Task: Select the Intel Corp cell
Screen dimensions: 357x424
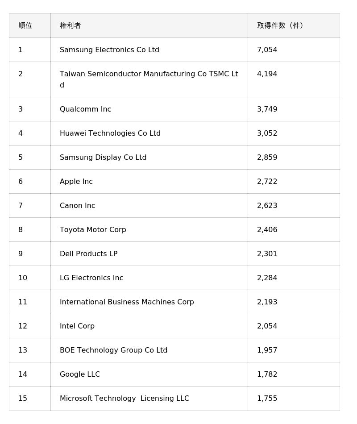Action: pos(77,326)
